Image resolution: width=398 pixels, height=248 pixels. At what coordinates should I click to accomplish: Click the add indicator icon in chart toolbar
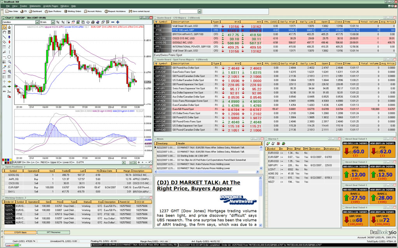click(73, 22)
